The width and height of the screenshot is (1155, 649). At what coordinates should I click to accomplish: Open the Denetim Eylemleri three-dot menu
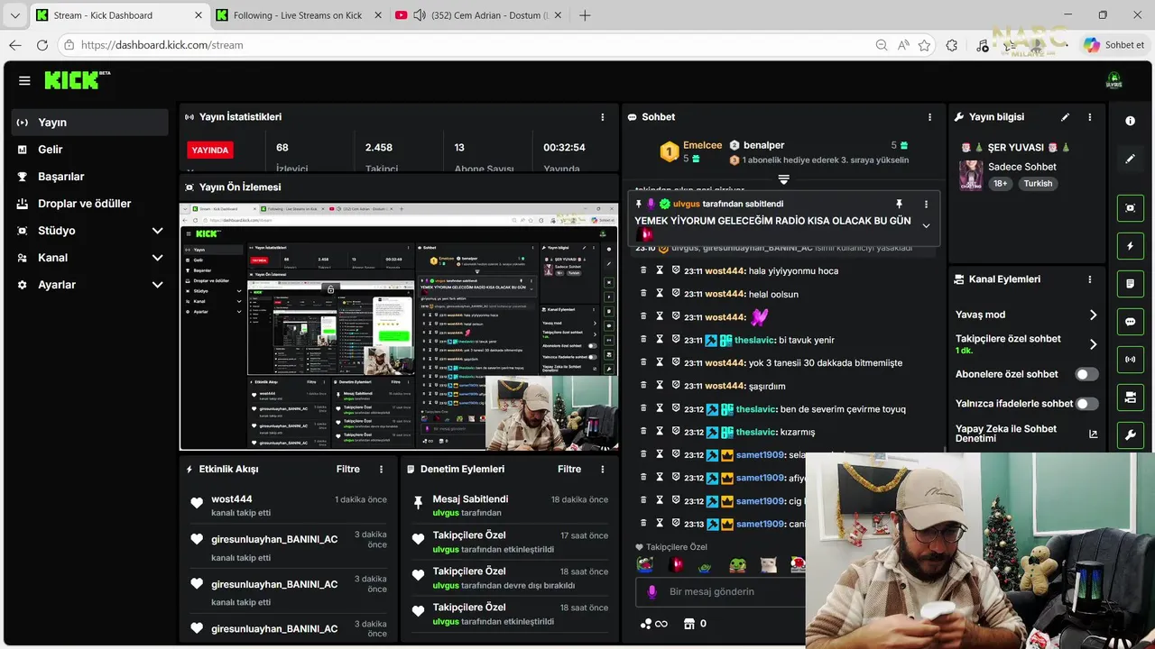[603, 470]
